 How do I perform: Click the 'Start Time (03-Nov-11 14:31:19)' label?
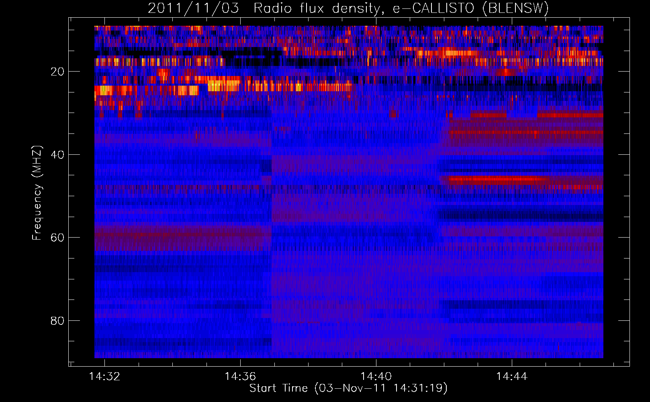point(348,388)
